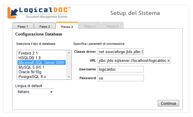This screenshot has height=117, width=193.
Task: Click the LogicalDOC logo
Action: tap(39, 13)
